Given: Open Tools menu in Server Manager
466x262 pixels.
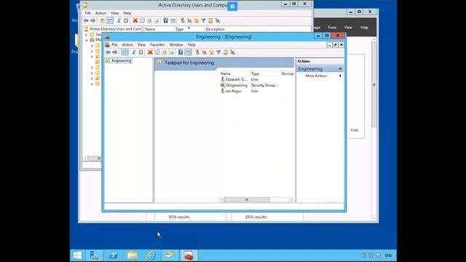Looking at the screenshot, I should [332, 28].
